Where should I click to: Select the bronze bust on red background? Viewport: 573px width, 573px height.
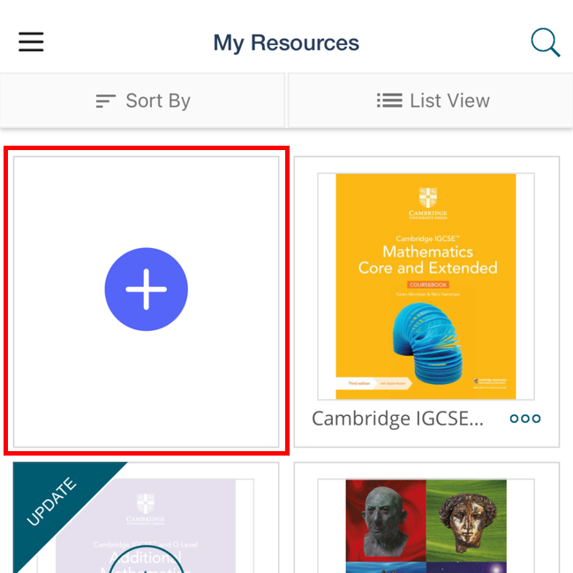coord(386,521)
